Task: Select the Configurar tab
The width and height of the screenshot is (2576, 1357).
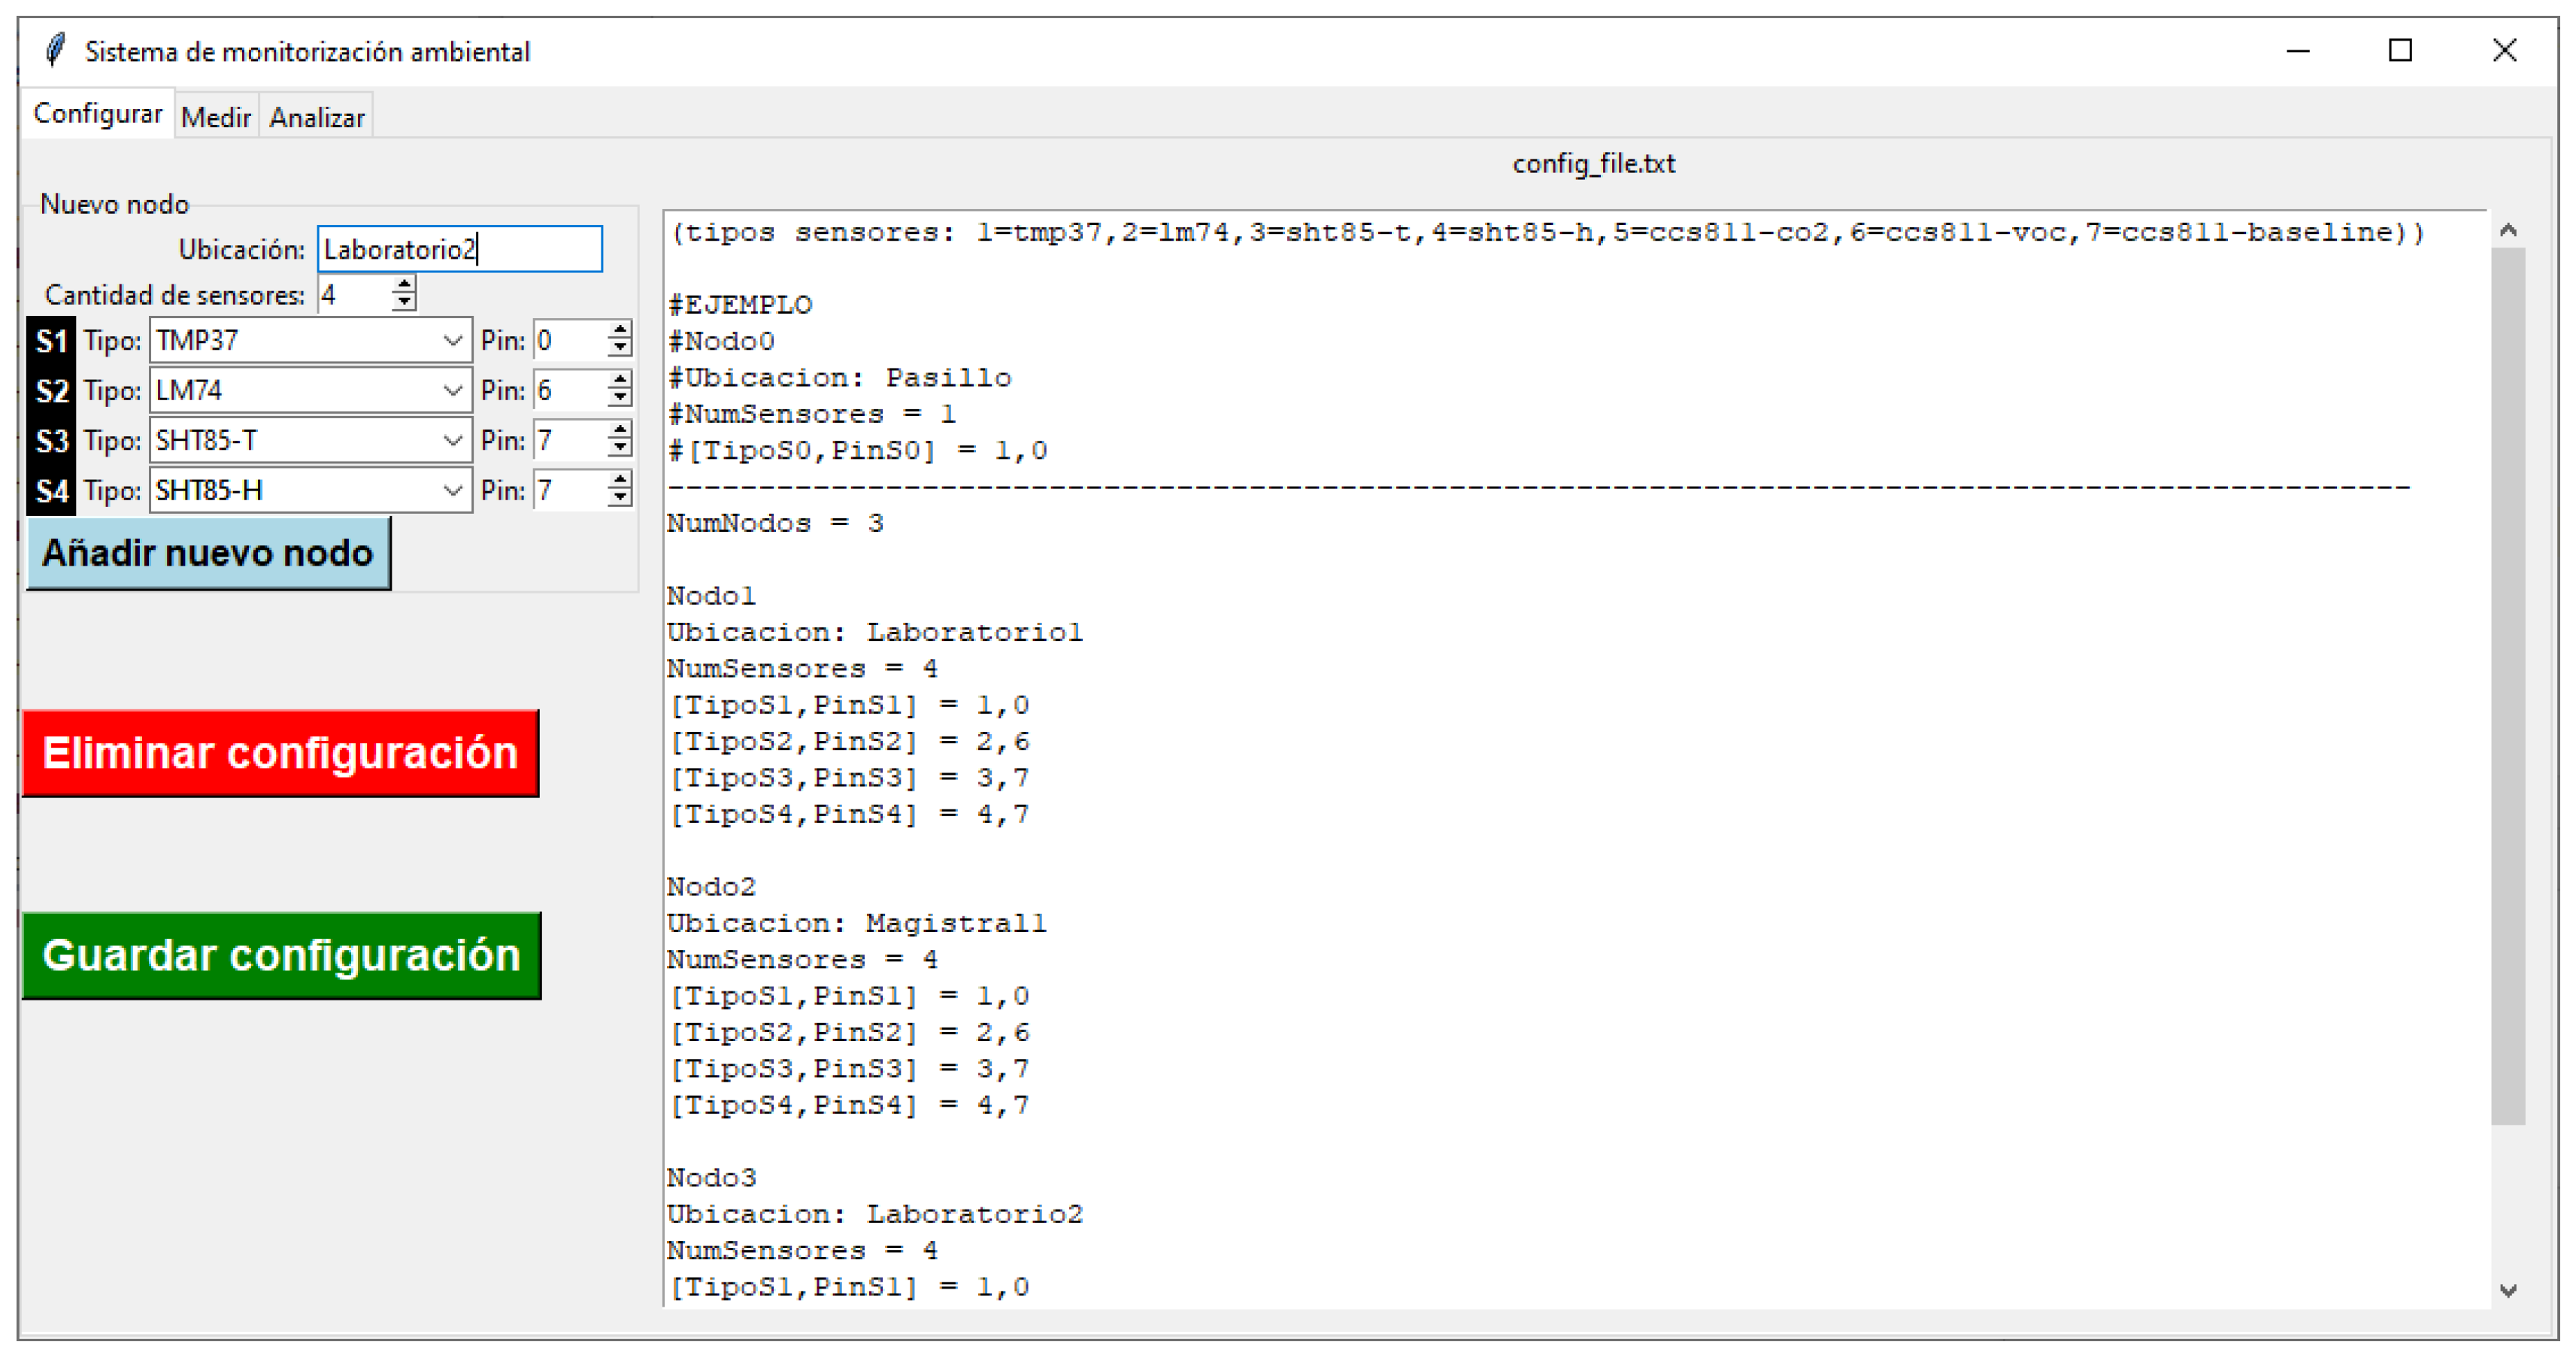Action: [97, 114]
